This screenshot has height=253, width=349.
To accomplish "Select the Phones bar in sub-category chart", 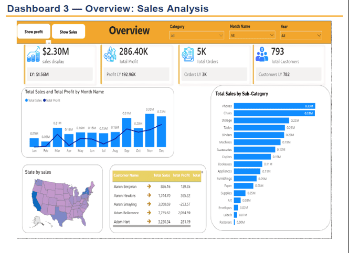I will pyautogui.click(x=274, y=106).
